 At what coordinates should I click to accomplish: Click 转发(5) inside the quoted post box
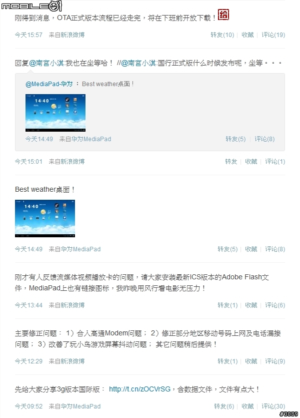click(235, 139)
